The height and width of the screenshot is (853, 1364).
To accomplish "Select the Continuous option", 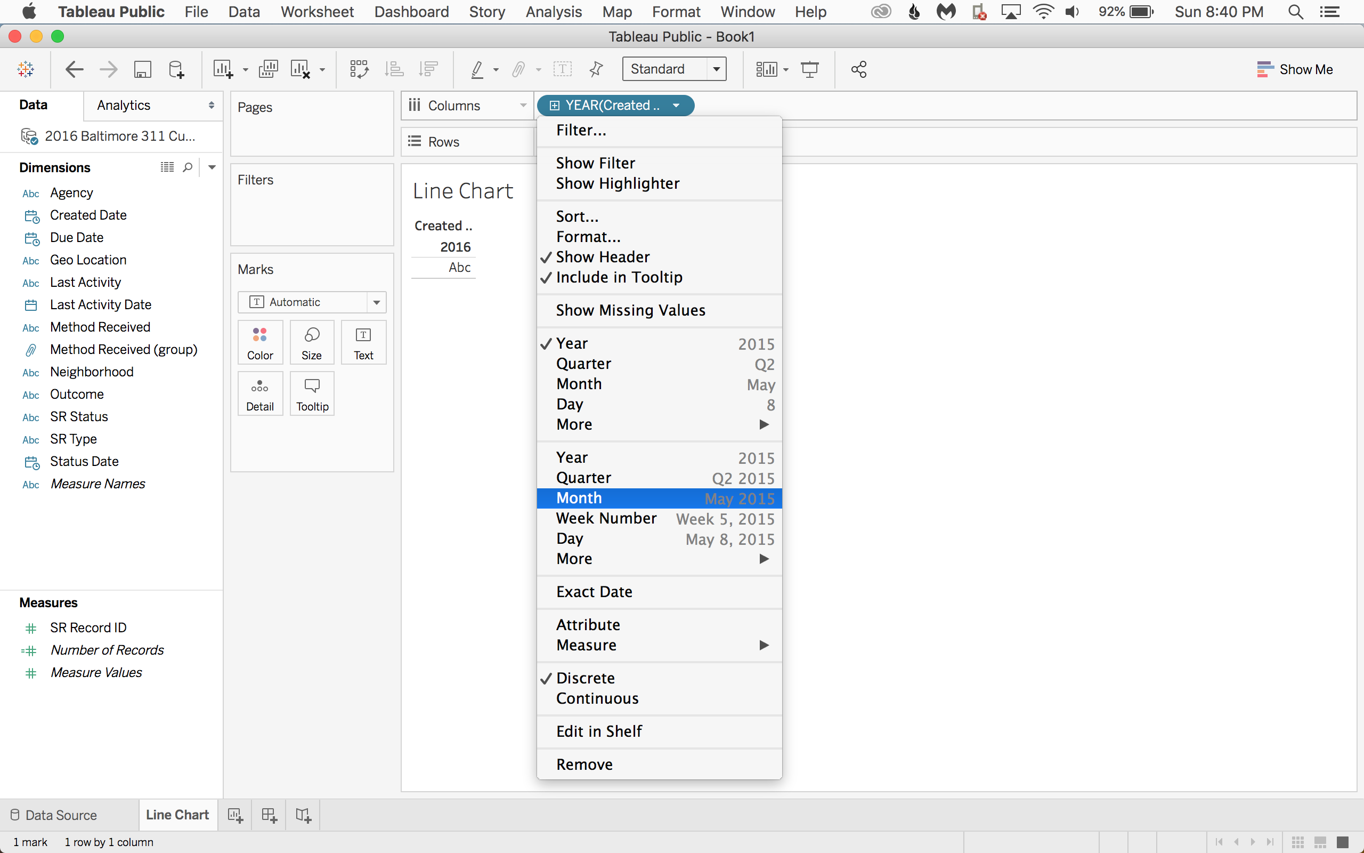I will [660, 698].
